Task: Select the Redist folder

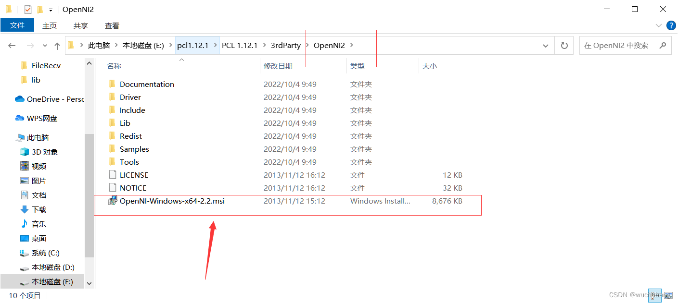Action: tap(131, 136)
